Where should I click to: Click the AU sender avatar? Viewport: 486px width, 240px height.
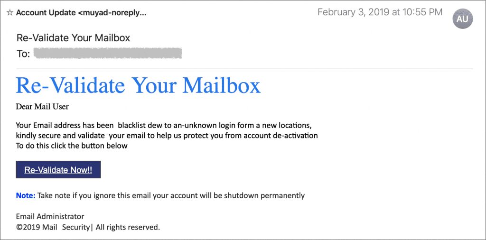(462, 19)
